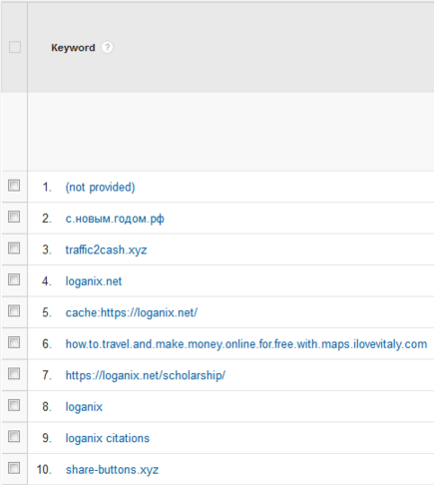Image resolution: width=434 pixels, height=485 pixels.
Task: Check the box for (not provided) row
Action: pos(14,186)
